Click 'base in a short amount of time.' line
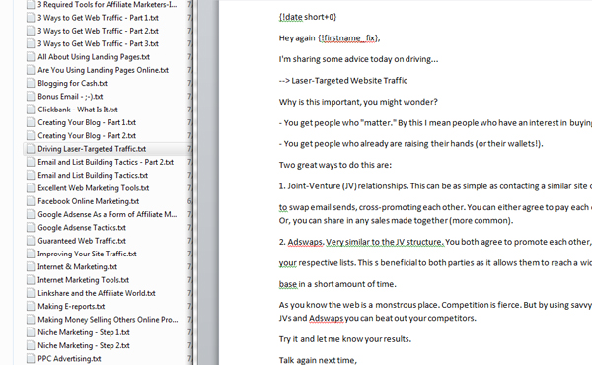592x365 pixels. (x=337, y=284)
